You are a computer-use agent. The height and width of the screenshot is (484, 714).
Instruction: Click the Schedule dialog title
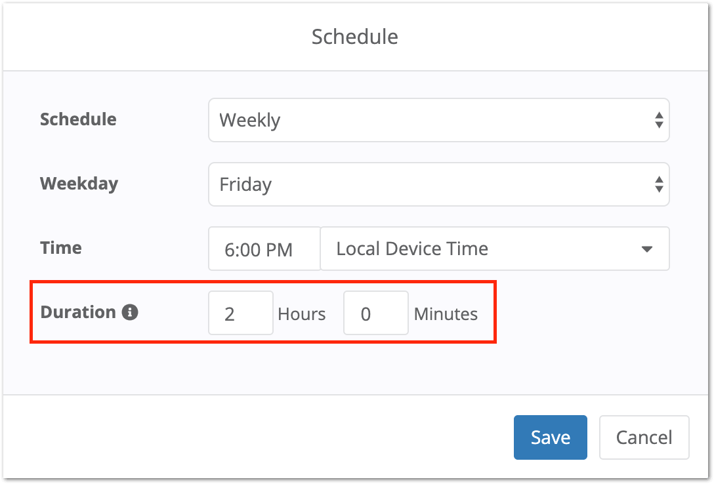coord(354,37)
